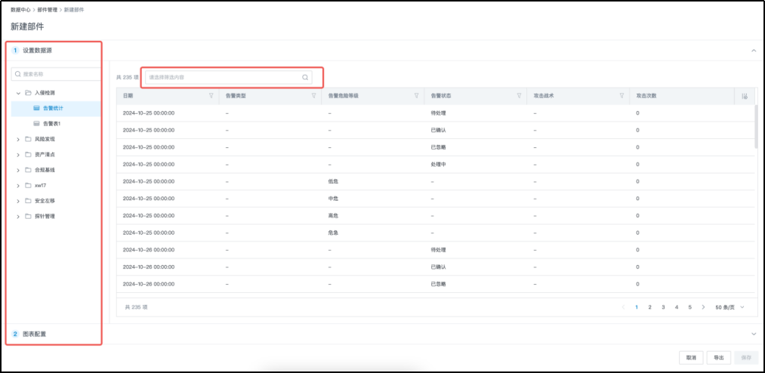
Task: Click the filter icon in 日期 column
Action: 211,96
